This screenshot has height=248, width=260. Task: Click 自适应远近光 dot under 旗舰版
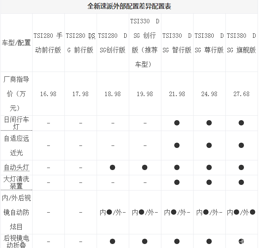241,146
